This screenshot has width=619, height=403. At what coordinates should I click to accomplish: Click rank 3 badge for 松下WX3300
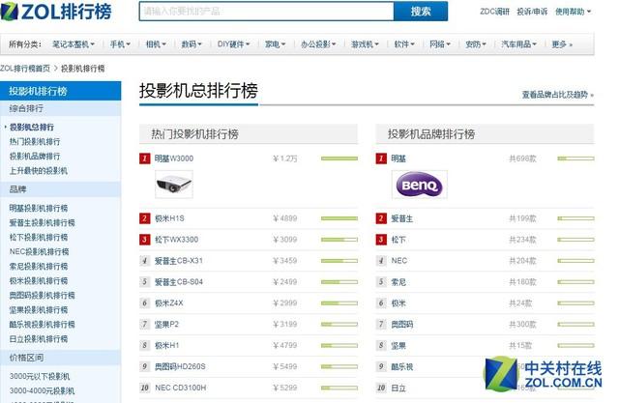tap(144, 240)
